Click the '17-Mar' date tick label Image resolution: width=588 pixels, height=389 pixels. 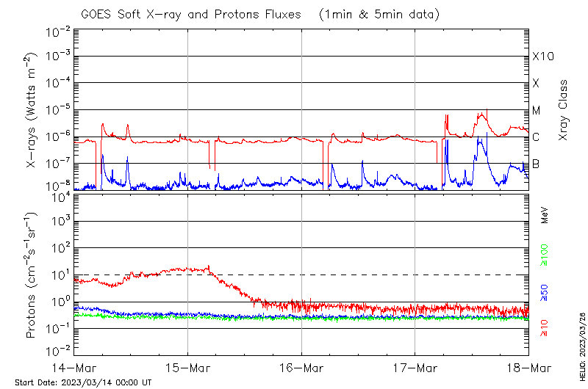pyautogui.click(x=415, y=368)
